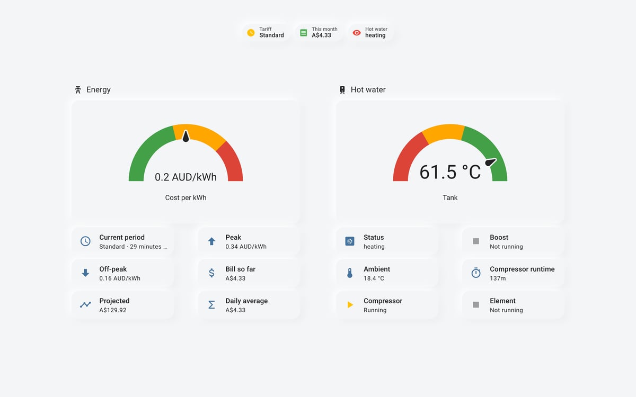This screenshot has width=636, height=397.
Task: Open the Hot water heating badge
Action: tap(370, 33)
